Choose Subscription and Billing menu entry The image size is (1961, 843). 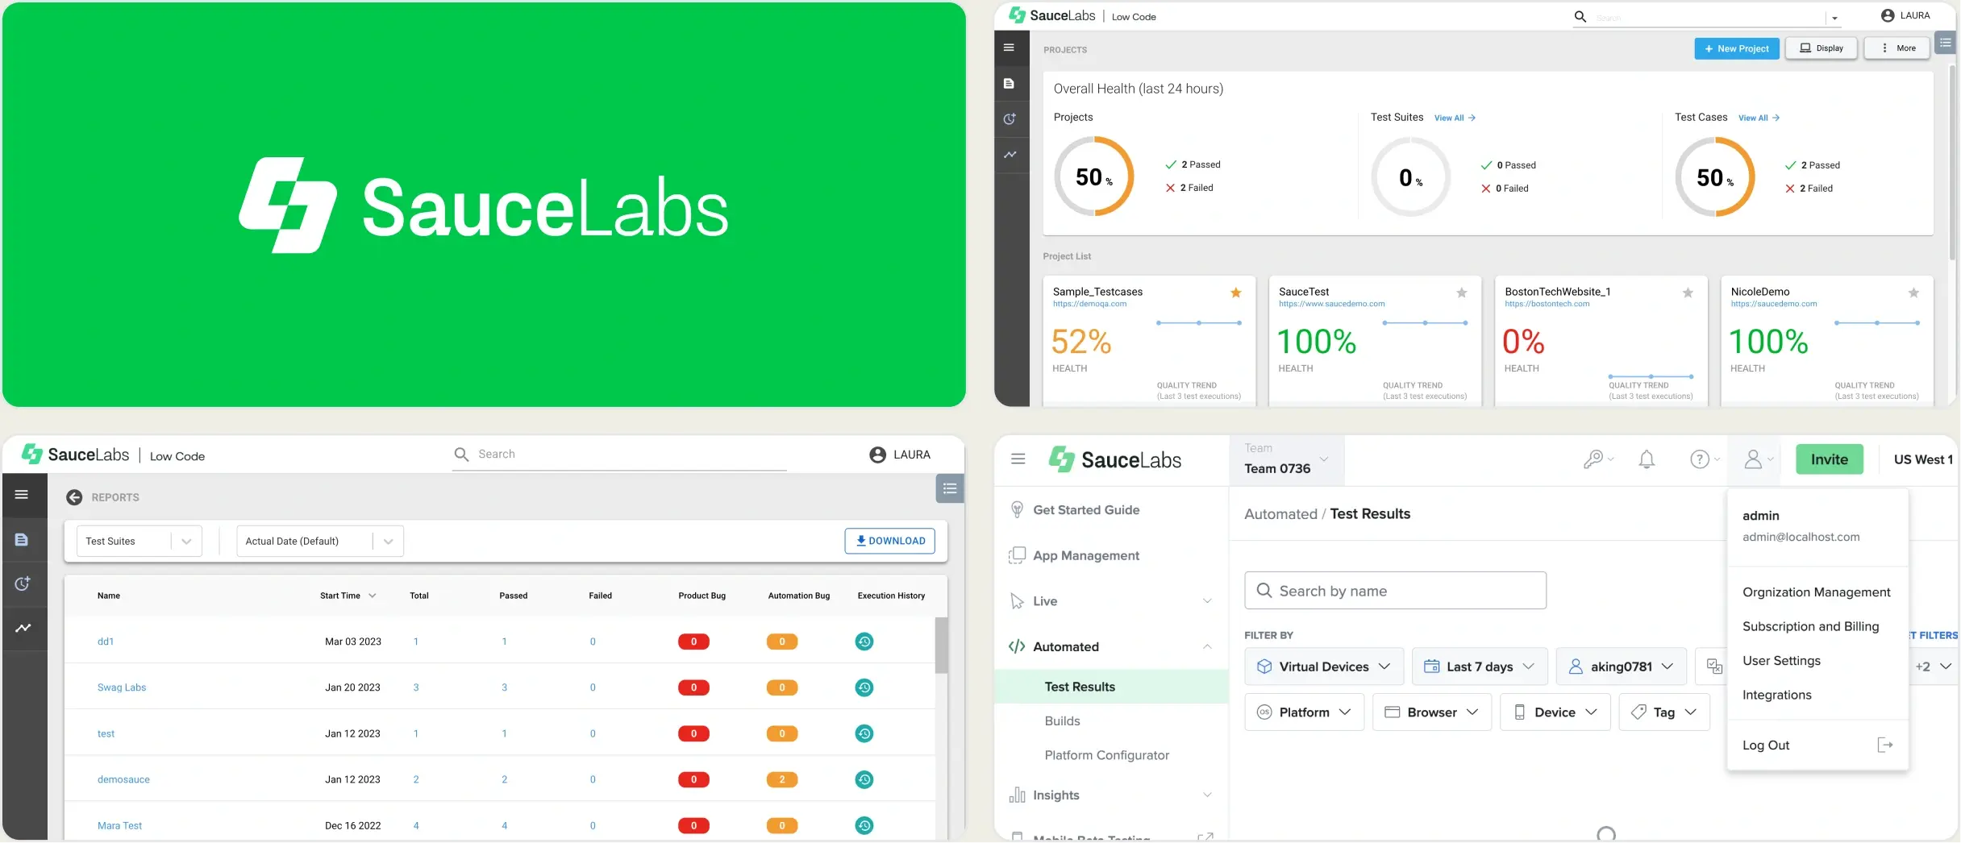[x=1810, y=626]
